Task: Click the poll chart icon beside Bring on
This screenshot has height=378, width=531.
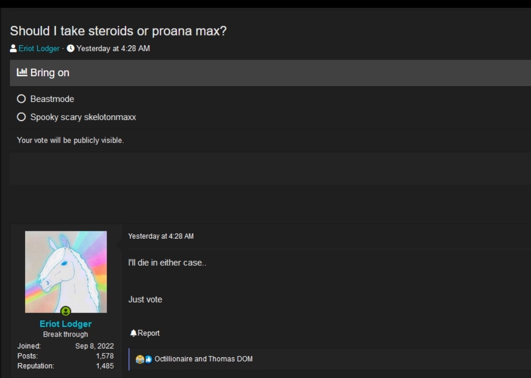Action: click(x=22, y=72)
